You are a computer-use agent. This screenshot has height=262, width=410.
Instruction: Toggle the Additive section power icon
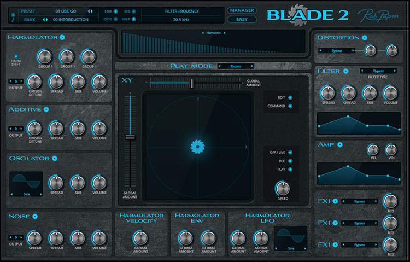point(46,109)
